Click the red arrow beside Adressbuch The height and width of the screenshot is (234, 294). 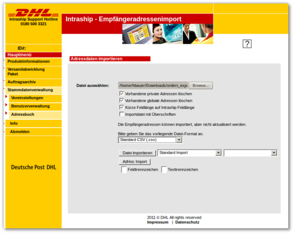6,113
